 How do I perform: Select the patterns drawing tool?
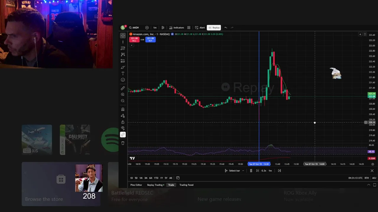[x=123, y=54]
